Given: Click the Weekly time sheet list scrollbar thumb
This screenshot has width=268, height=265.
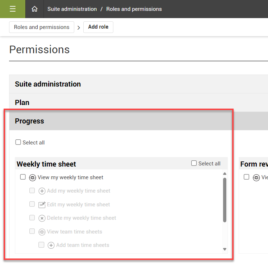Looking at the screenshot, I should tap(225, 199).
